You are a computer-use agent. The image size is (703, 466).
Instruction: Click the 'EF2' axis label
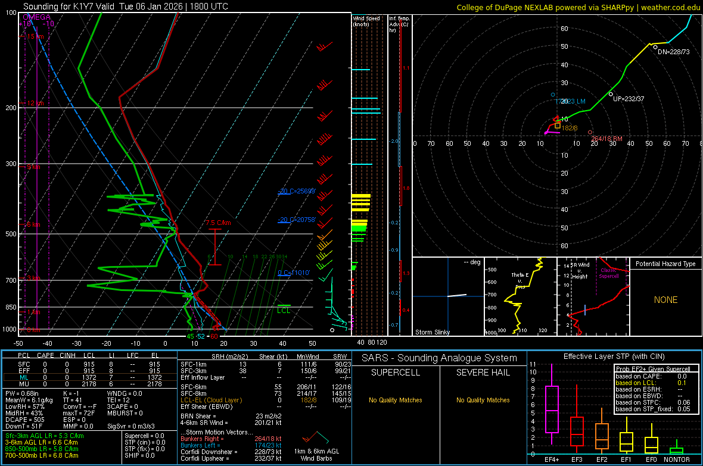602,459
